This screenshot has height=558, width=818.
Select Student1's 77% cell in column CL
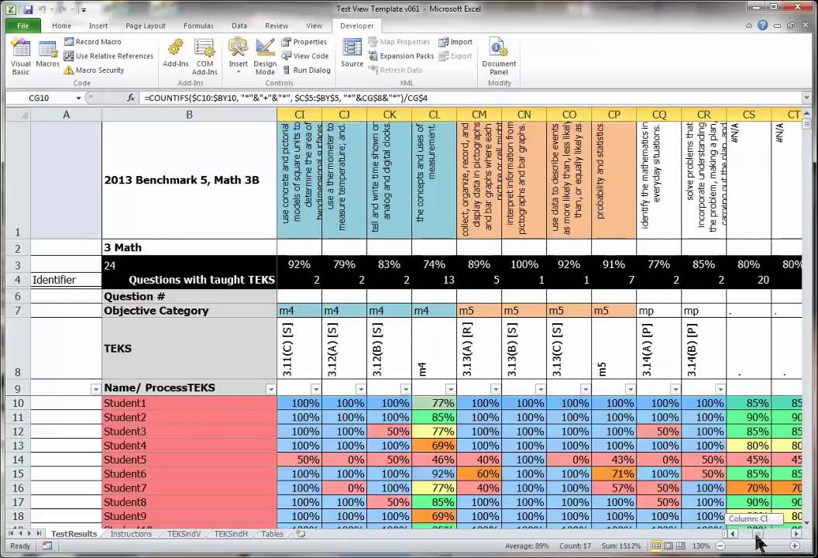tap(434, 403)
